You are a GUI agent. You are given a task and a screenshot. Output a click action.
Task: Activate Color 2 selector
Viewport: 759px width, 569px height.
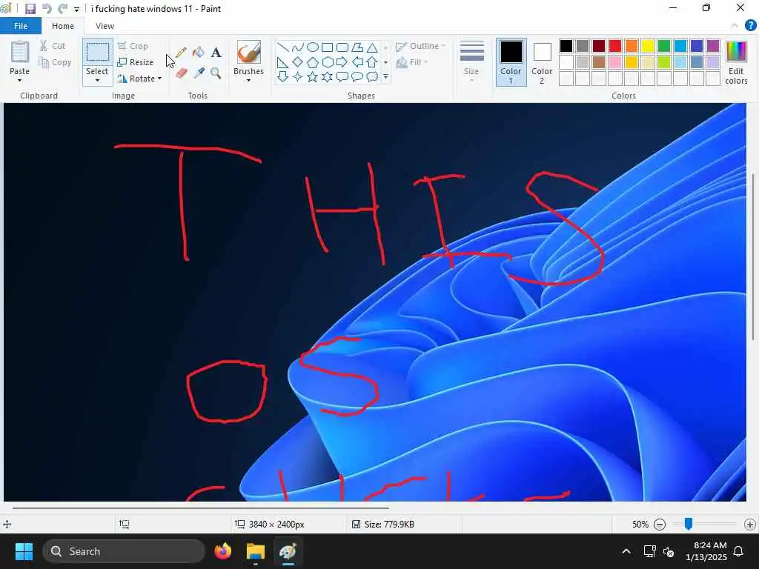(542, 62)
